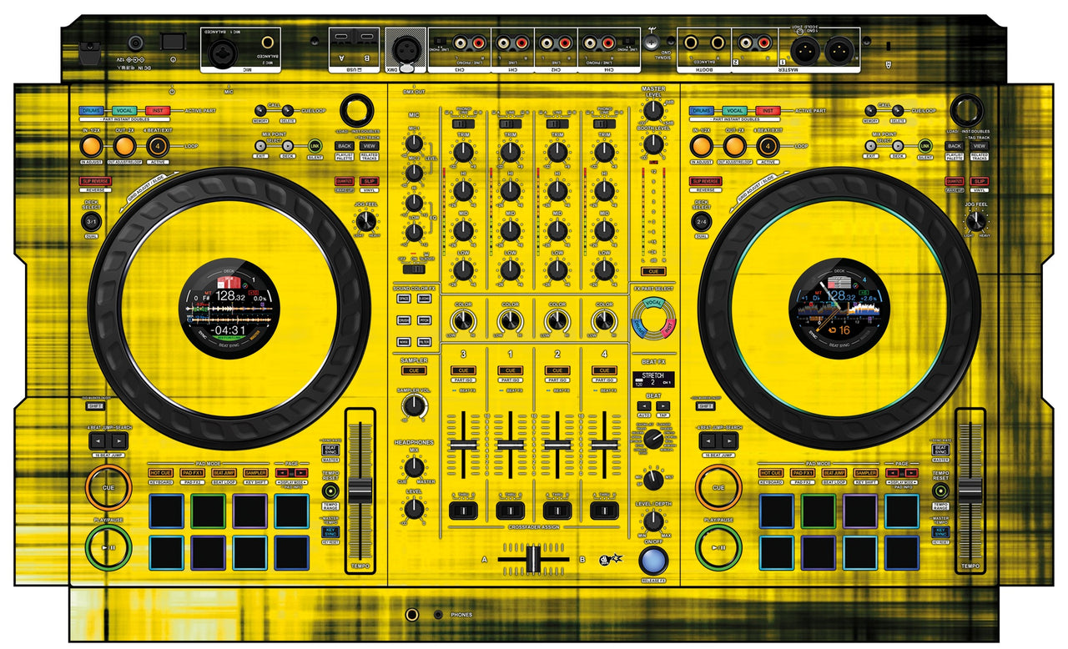
Task: Click left deck SHIFT button
Action: coord(94,406)
